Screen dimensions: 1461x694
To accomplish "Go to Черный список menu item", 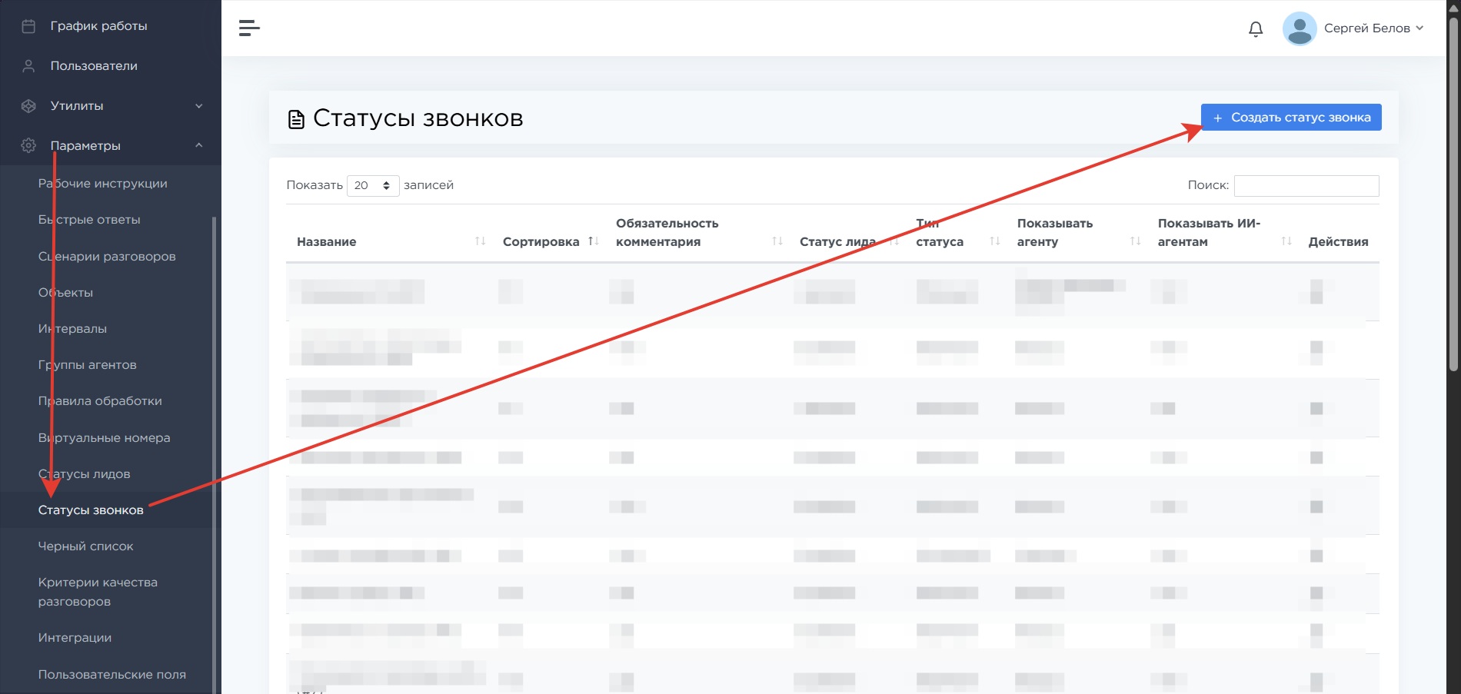I will [x=86, y=546].
